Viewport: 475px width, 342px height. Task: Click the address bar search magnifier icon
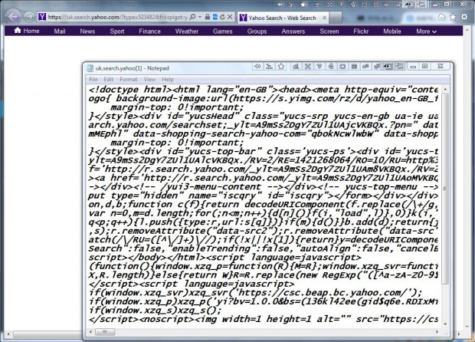coord(192,17)
